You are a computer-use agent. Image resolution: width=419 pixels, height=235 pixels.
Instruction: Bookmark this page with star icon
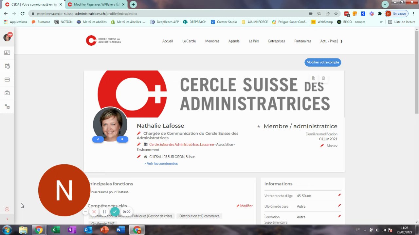pos(336,14)
